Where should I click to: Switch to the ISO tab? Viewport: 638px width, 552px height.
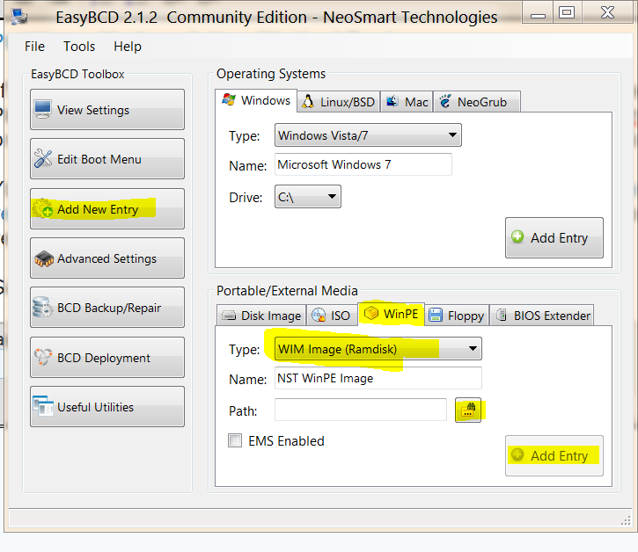[332, 316]
